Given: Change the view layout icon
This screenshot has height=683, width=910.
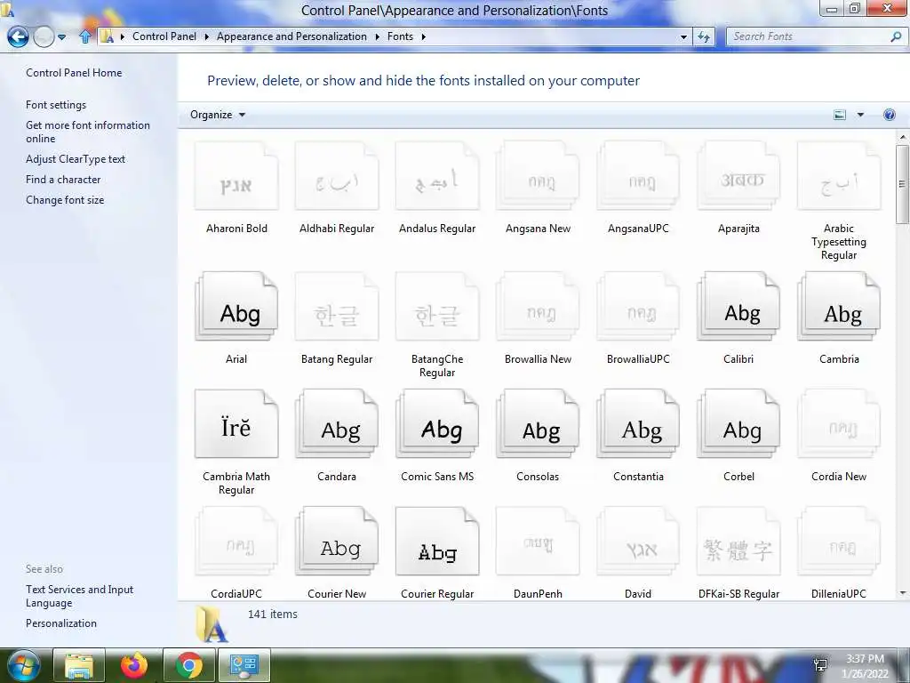Looking at the screenshot, I should click(x=840, y=115).
